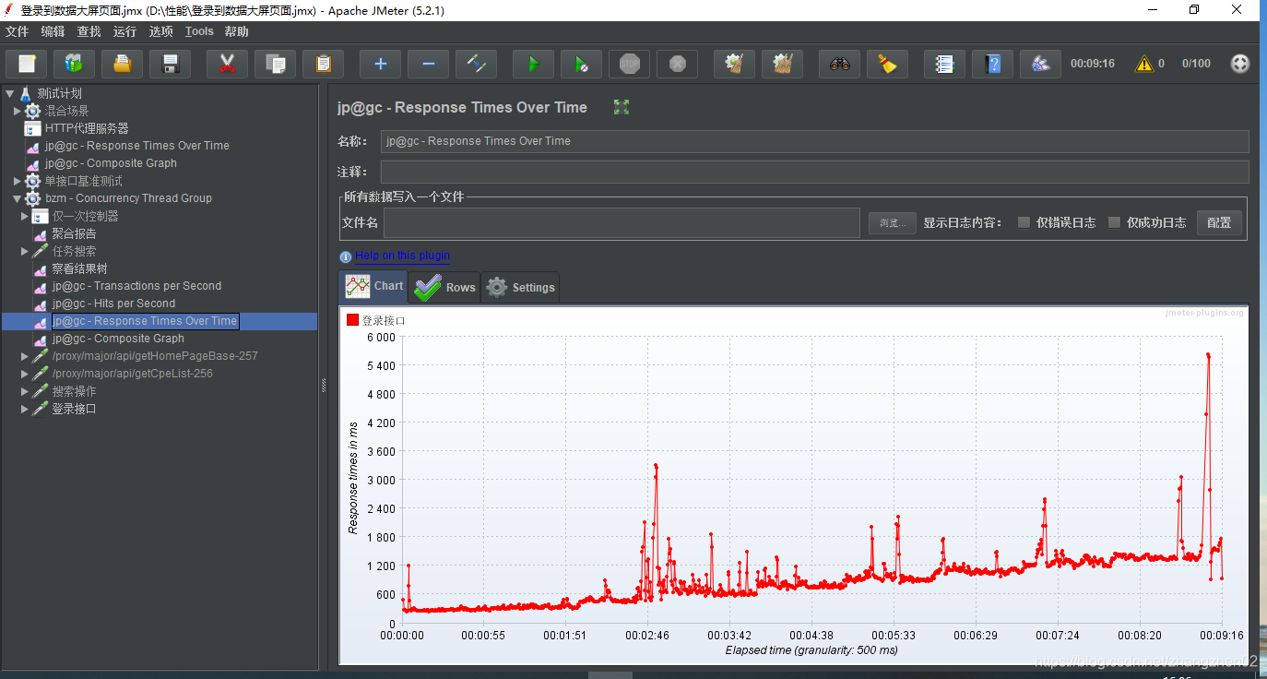Click the yellow warning log icon
Image resolution: width=1267 pixels, height=679 pixels.
pyautogui.click(x=1144, y=64)
